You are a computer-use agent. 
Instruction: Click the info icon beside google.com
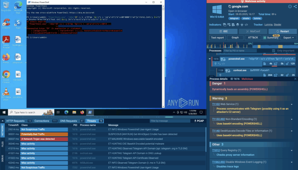pyautogui.click(x=290, y=6)
